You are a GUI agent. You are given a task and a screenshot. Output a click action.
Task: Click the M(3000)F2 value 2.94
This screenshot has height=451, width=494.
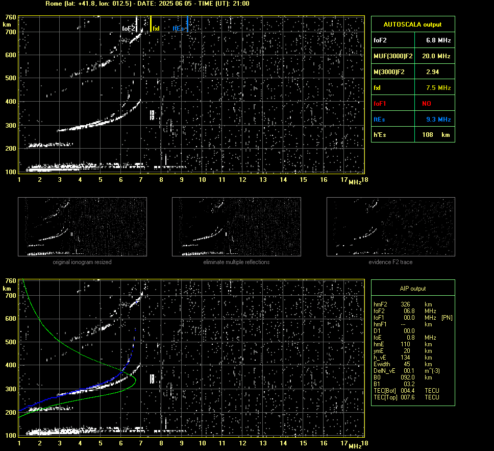click(433, 72)
